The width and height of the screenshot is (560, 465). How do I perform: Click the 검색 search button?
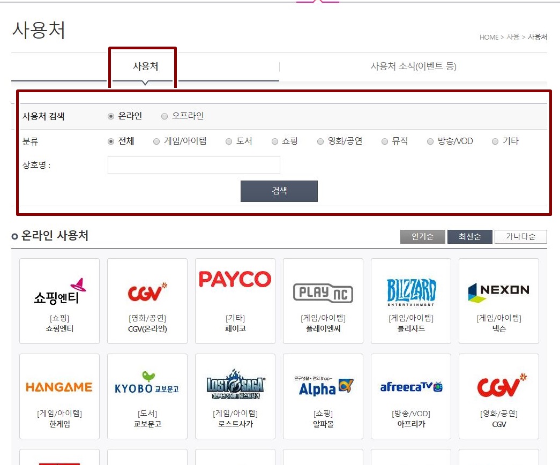[x=279, y=191]
